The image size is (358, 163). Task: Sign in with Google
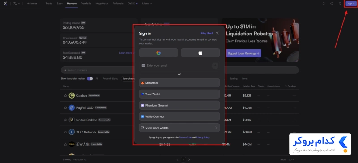click(158, 53)
